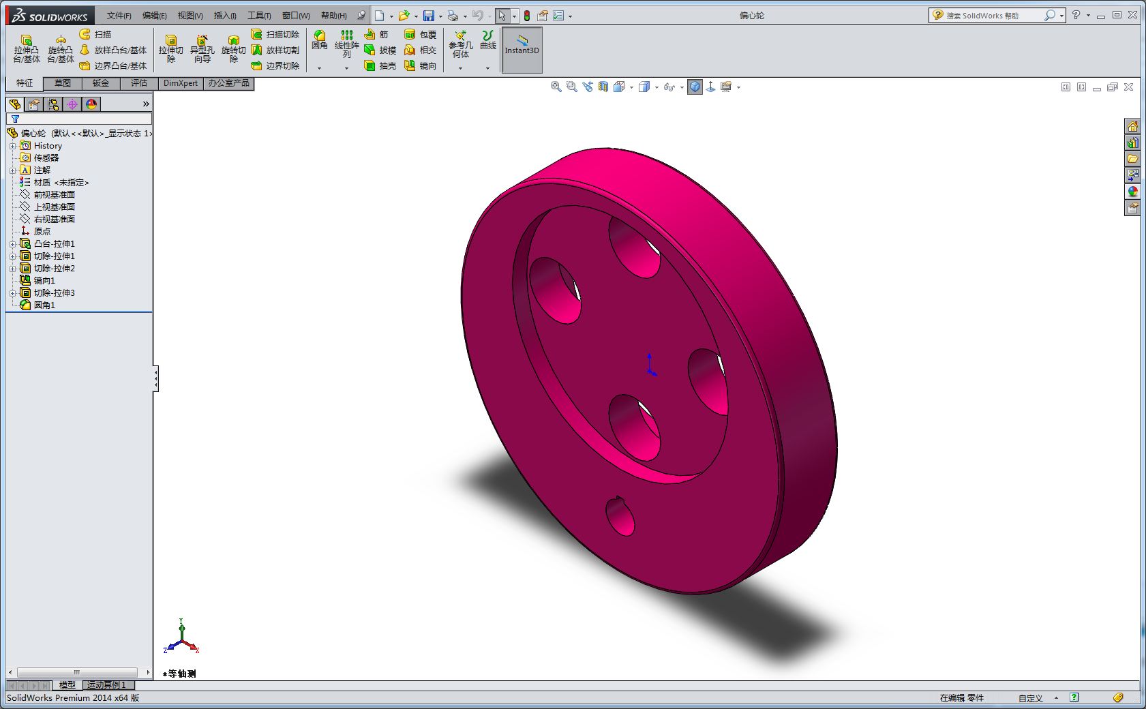Toggle the tag icon in status bar
The width and height of the screenshot is (1146, 709).
coord(1117,697)
